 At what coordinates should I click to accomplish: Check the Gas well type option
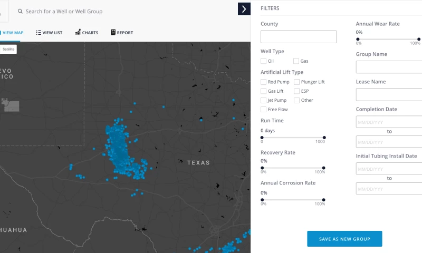[x=296, y=61]
